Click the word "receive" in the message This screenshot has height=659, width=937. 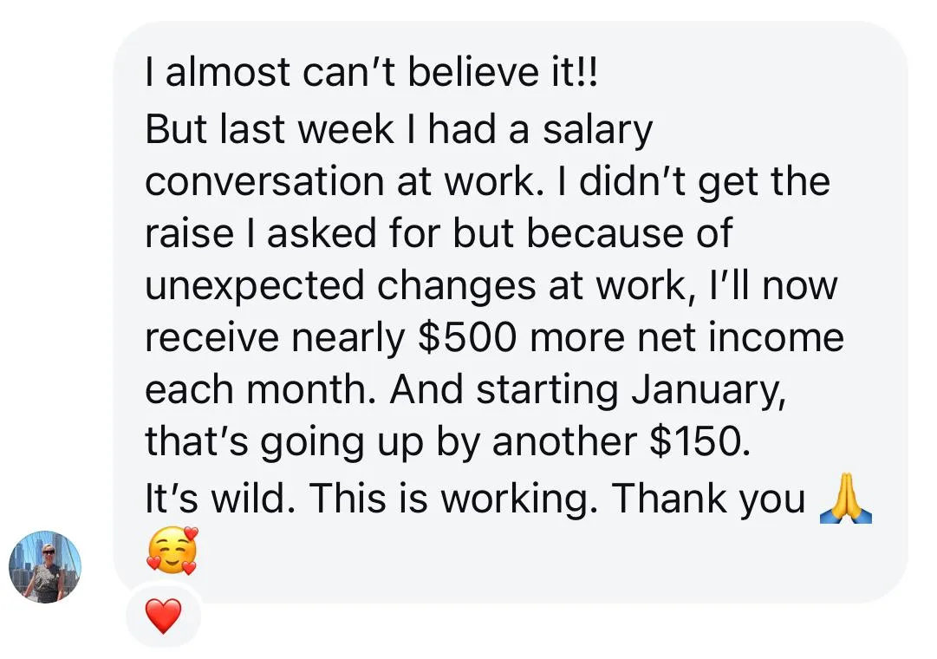[x=212, y=338]
